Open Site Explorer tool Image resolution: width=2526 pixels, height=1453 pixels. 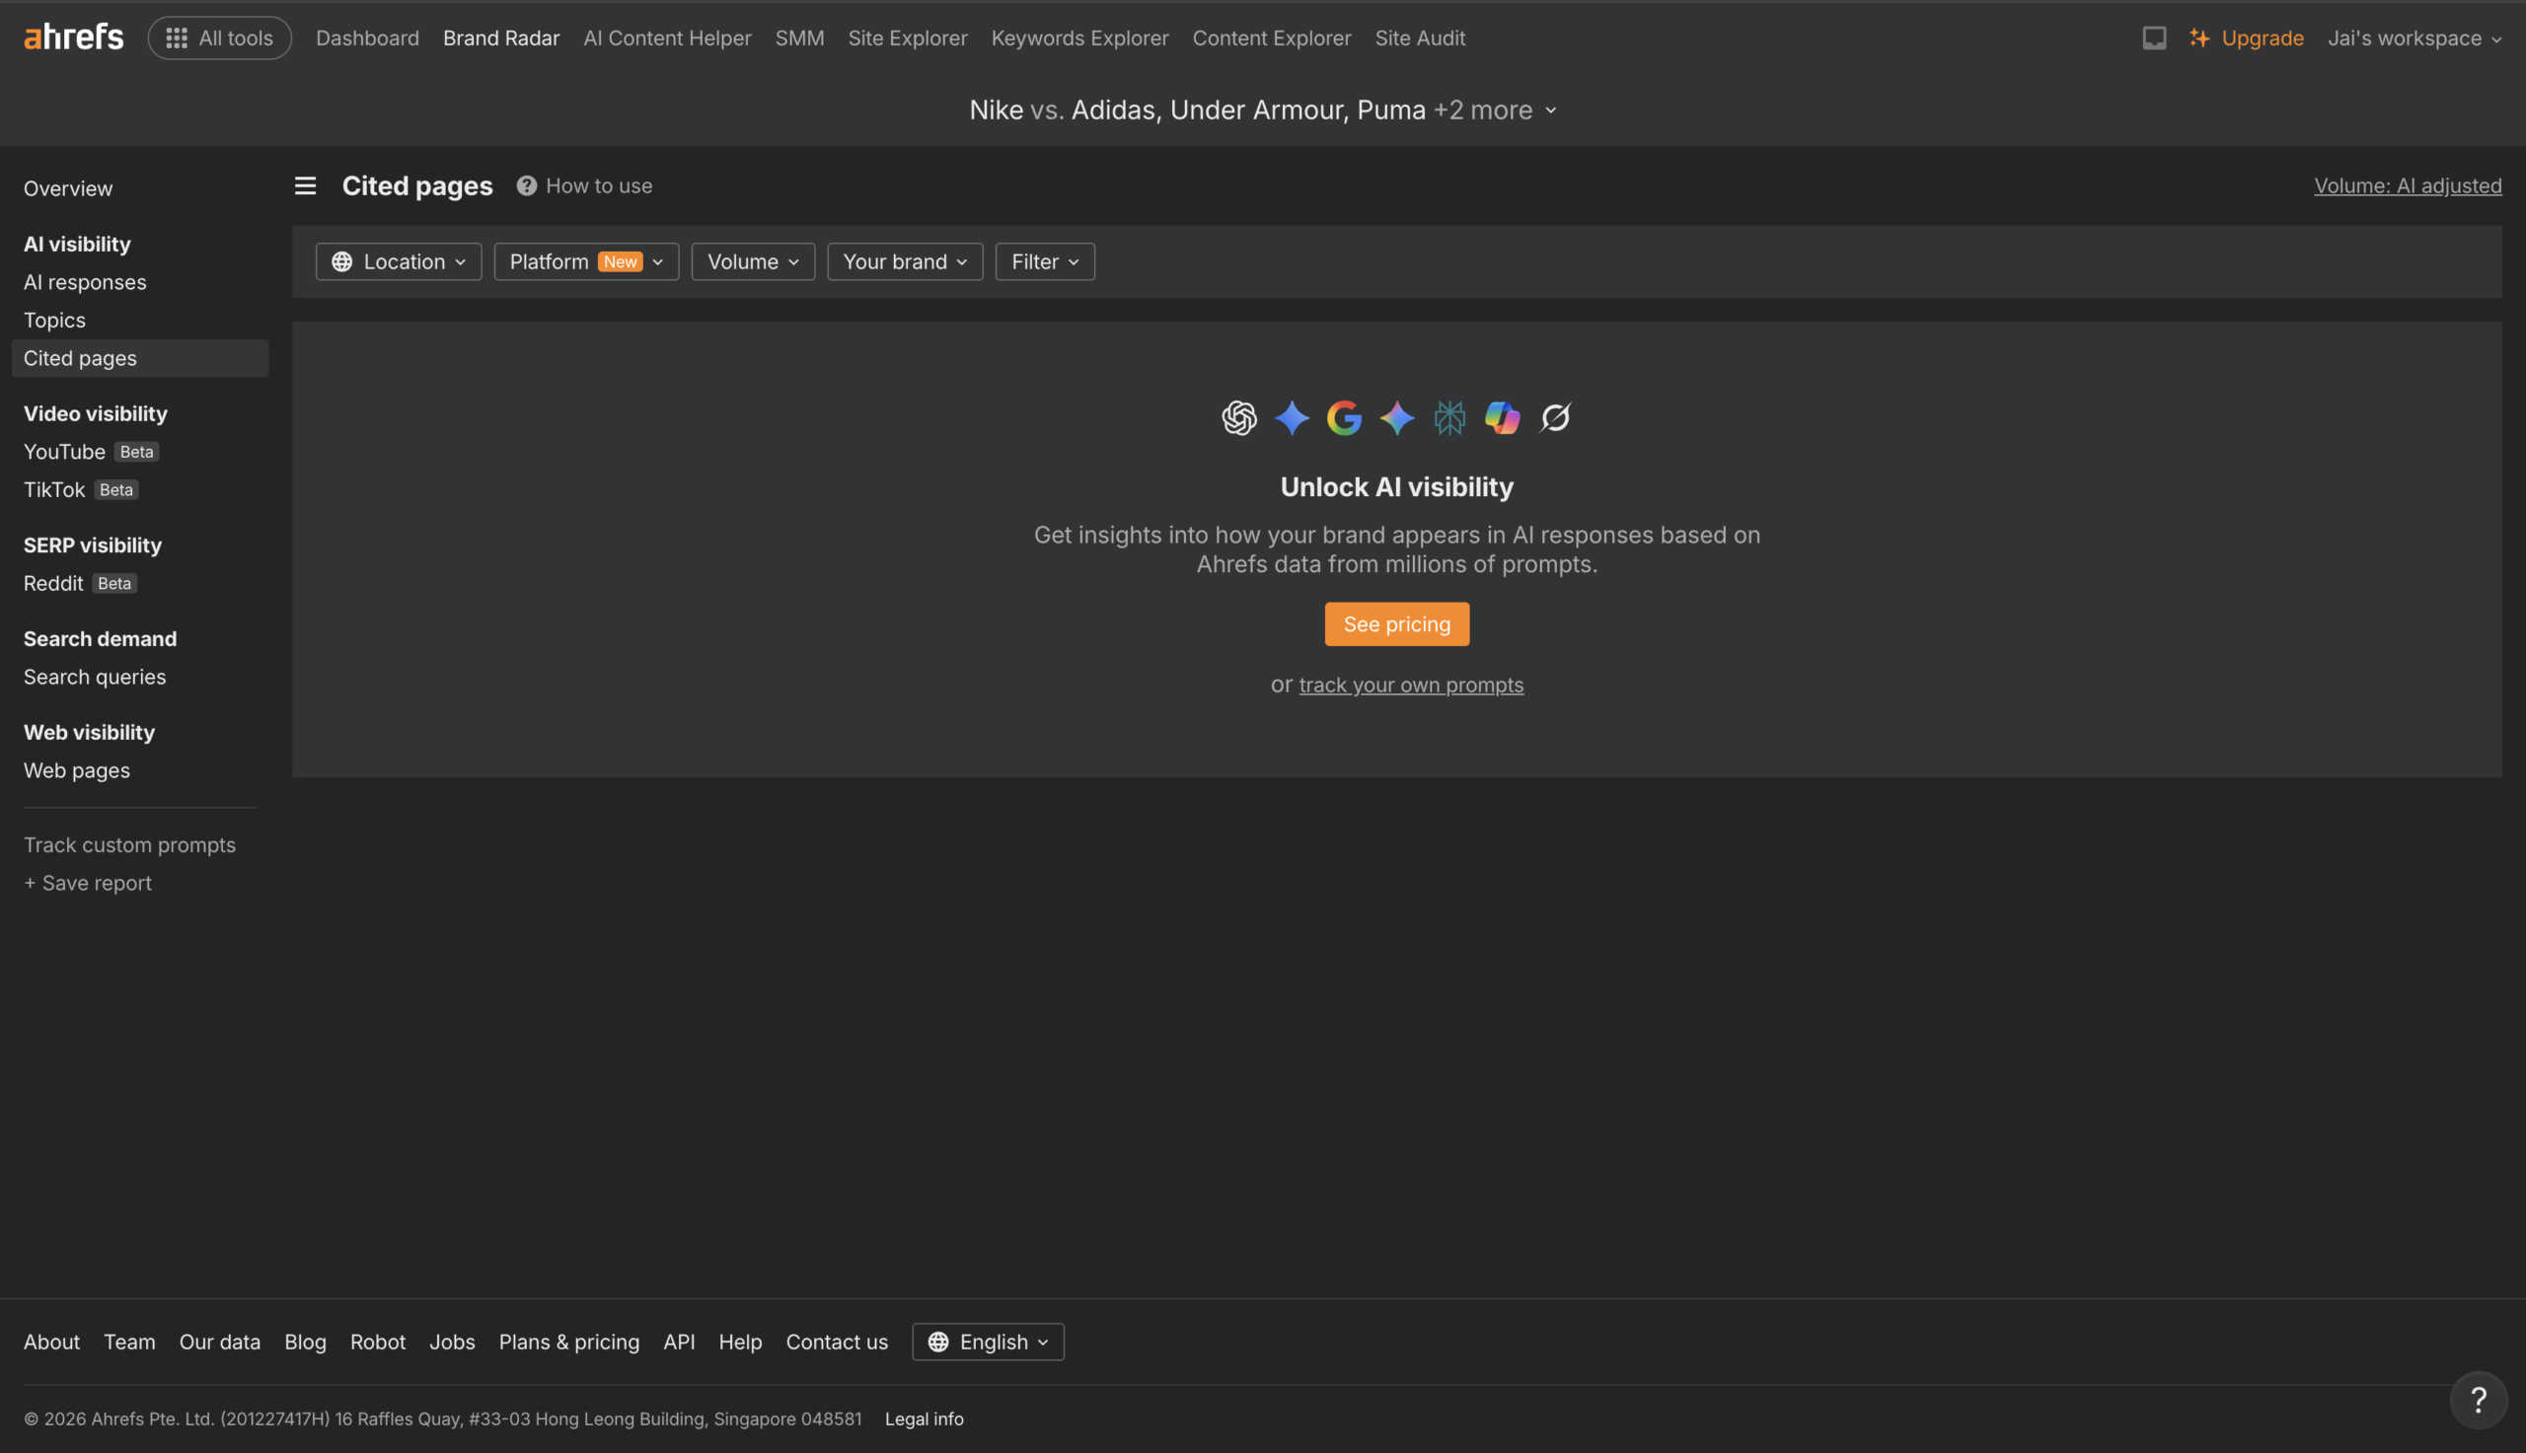coord(908,37)
